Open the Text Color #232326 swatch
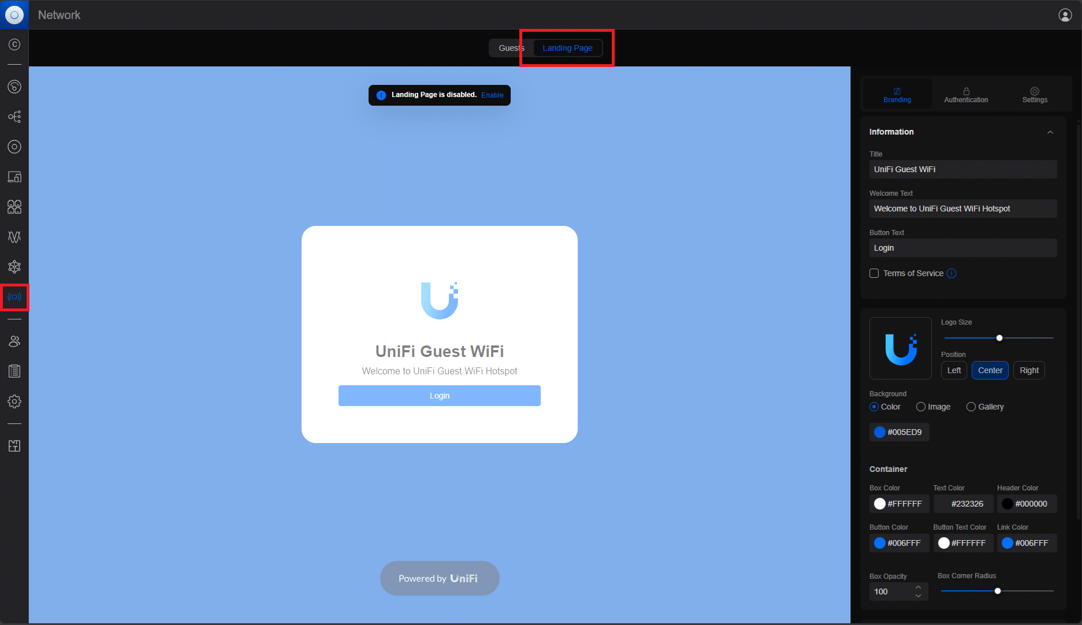Screen dimensions: 1082x625 pyautogui.click(x=963, y=504)
